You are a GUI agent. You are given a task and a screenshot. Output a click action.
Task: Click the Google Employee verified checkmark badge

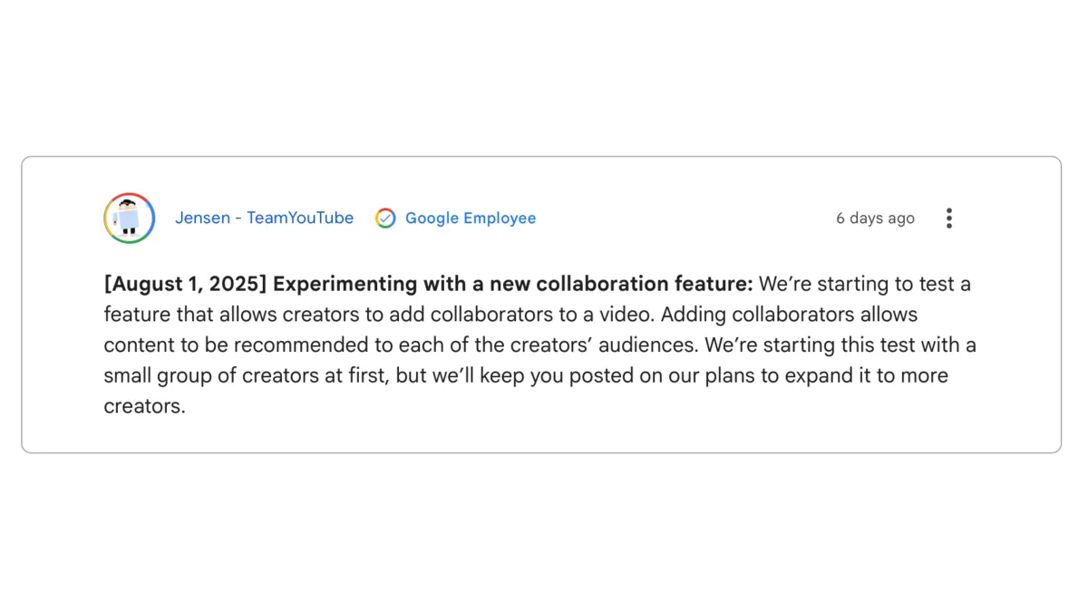click(385, 218)
